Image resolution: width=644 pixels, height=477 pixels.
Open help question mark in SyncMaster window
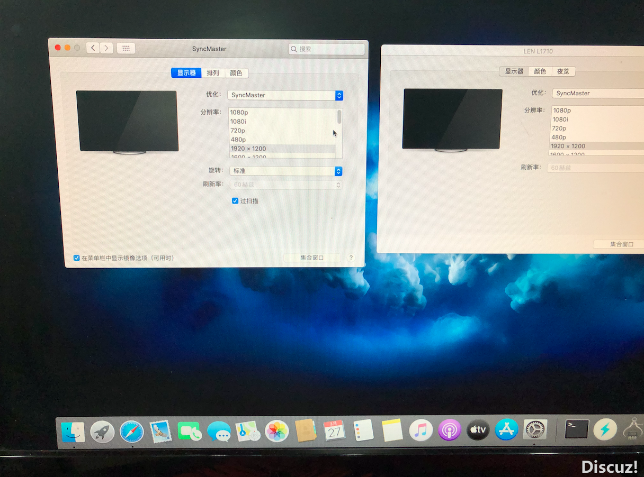351,258
